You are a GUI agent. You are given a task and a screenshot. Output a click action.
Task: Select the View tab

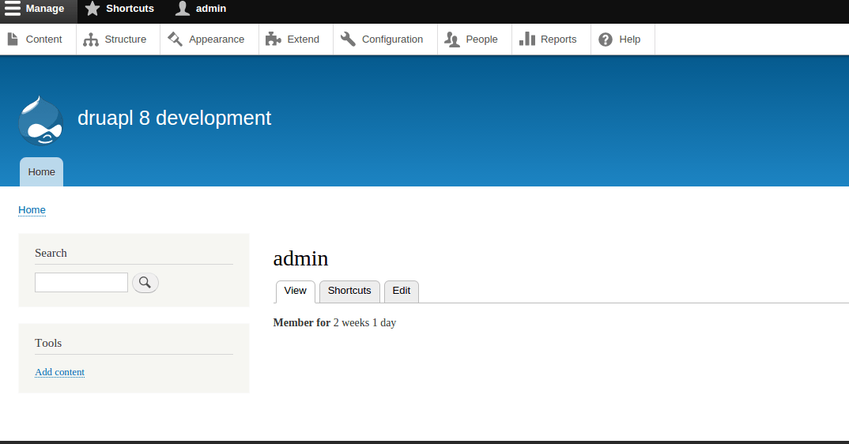click(x=295, y=292)
